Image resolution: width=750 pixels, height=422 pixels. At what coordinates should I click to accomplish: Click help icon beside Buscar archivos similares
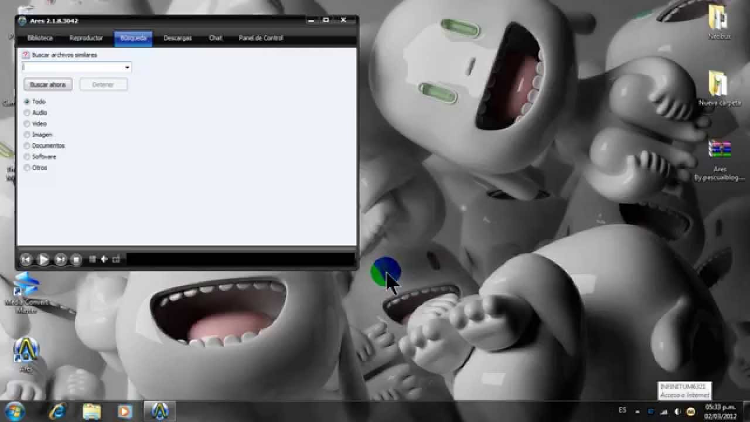(26, 55)
